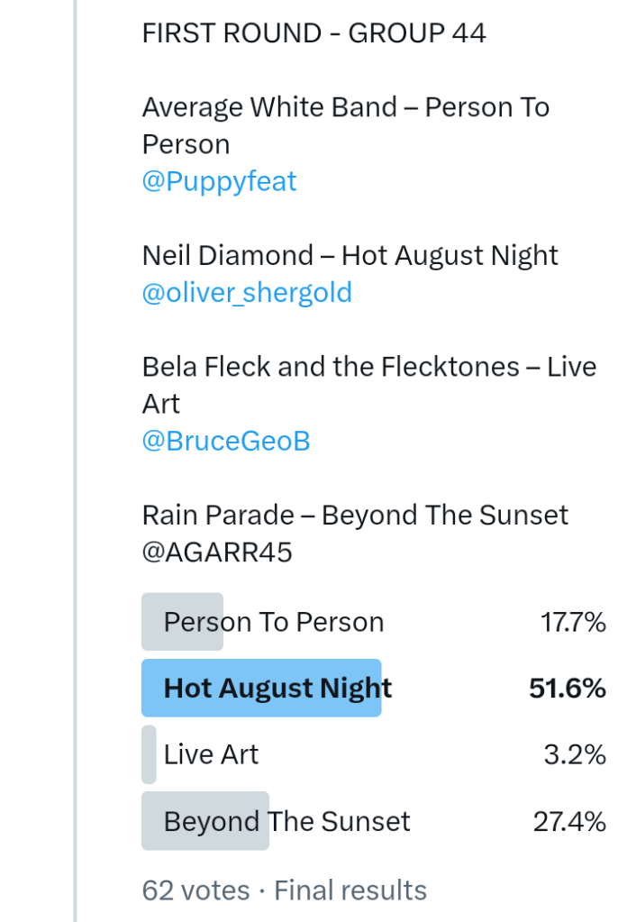The width and height of the screenshot is (636, 922).
Task: Click the Bela Fleck and the Flecktones line
Action: coord(368,367)
